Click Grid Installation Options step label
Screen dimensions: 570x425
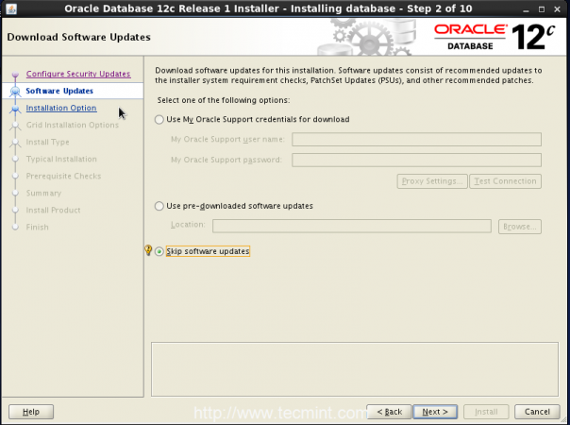tap(73, 126)
